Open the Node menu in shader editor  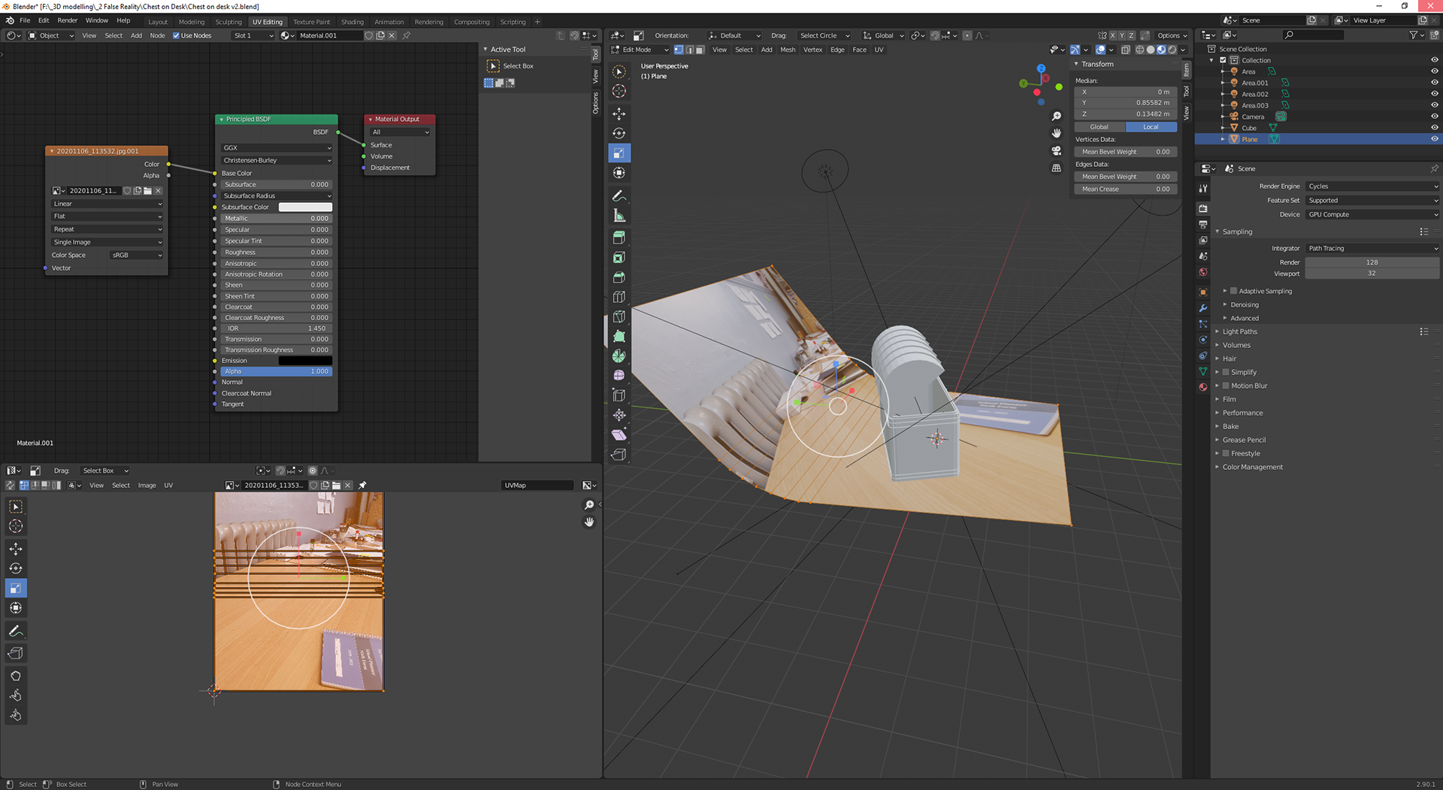coord(157,35)
